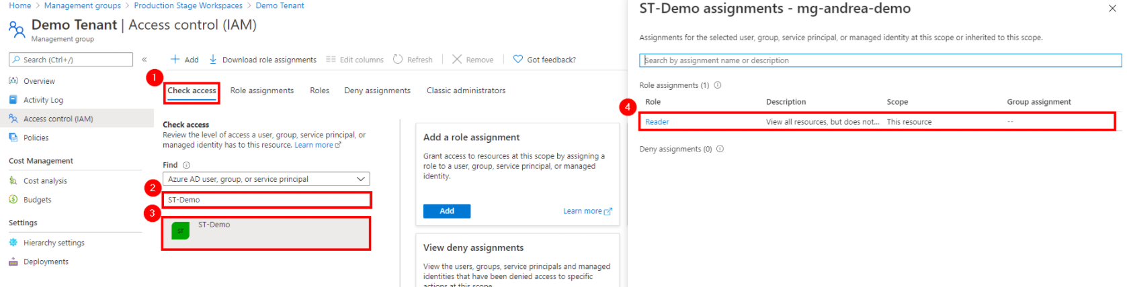Viewport: 1127px width, 287px height.
Task: Click the Add toolbar button
Action: pyautogui.click(x=184, y=60)
